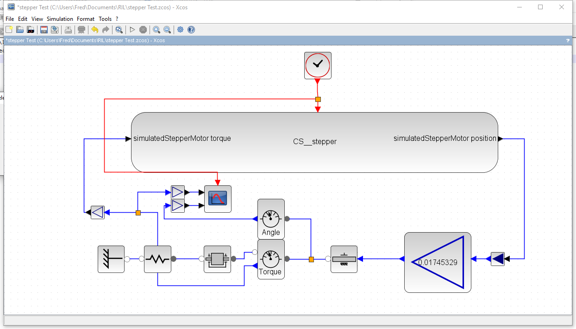Select the inertia block beside the spring

218,259
